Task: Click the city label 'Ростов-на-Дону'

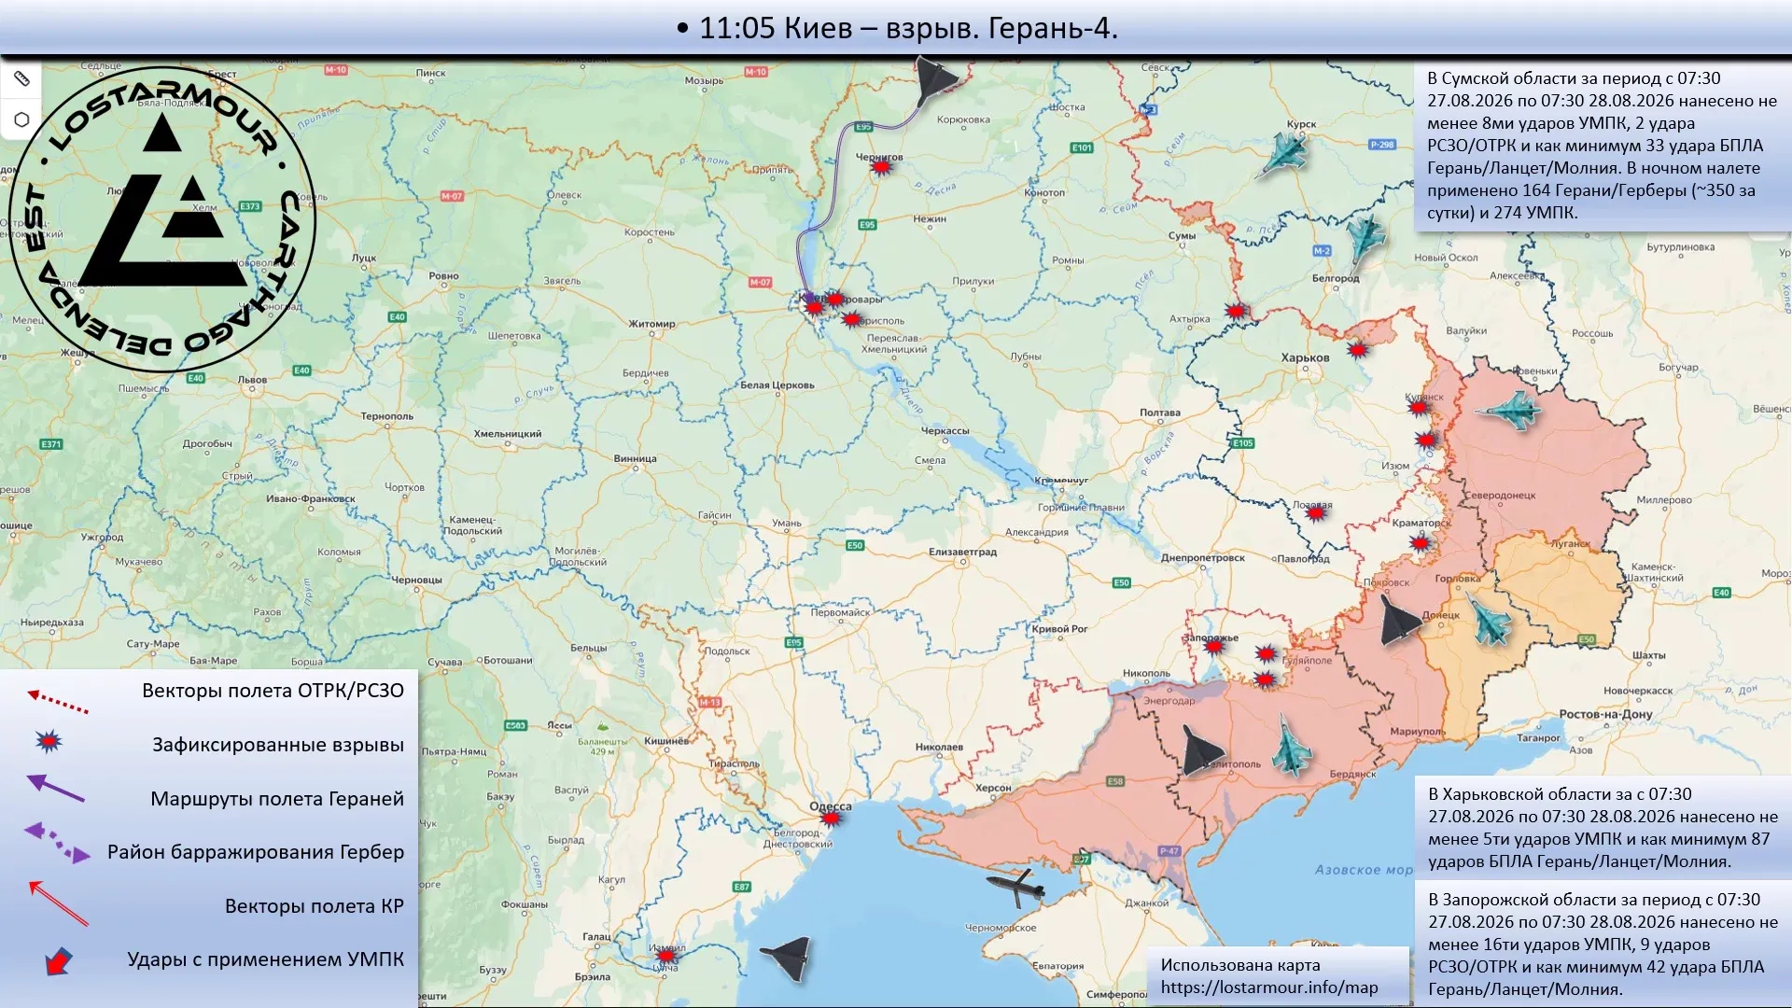Action: (x=1605, y=715)
